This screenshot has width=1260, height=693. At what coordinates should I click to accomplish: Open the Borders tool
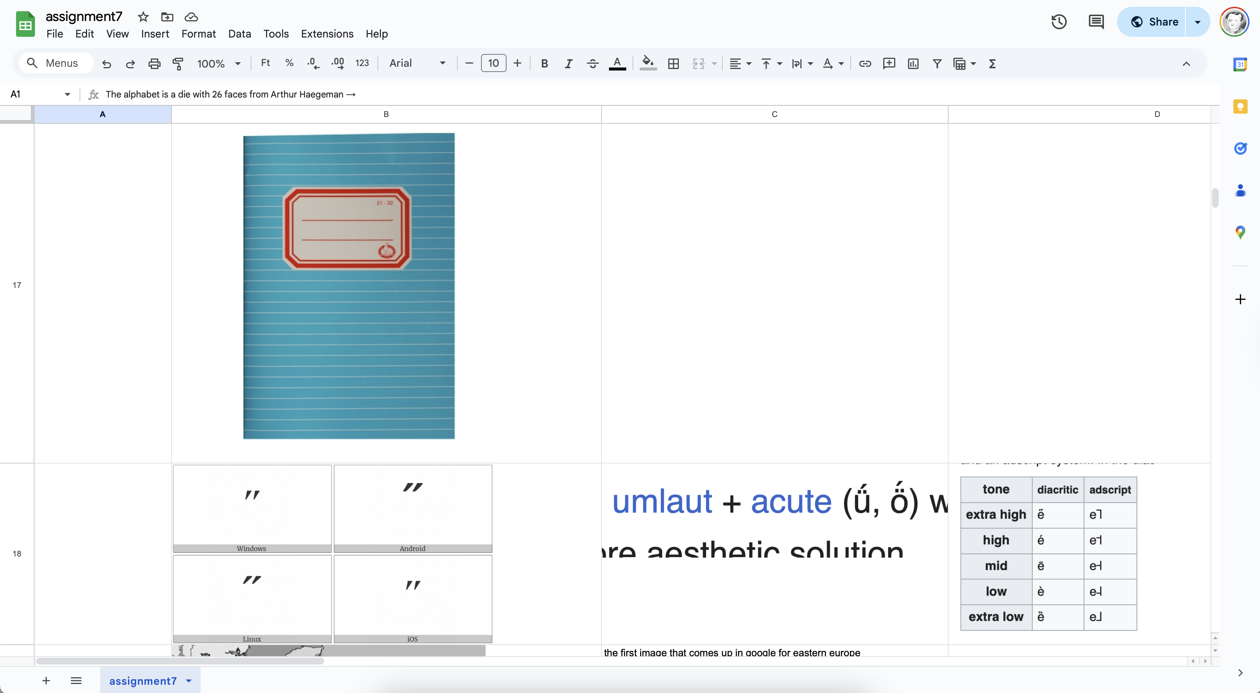(673, 63)
